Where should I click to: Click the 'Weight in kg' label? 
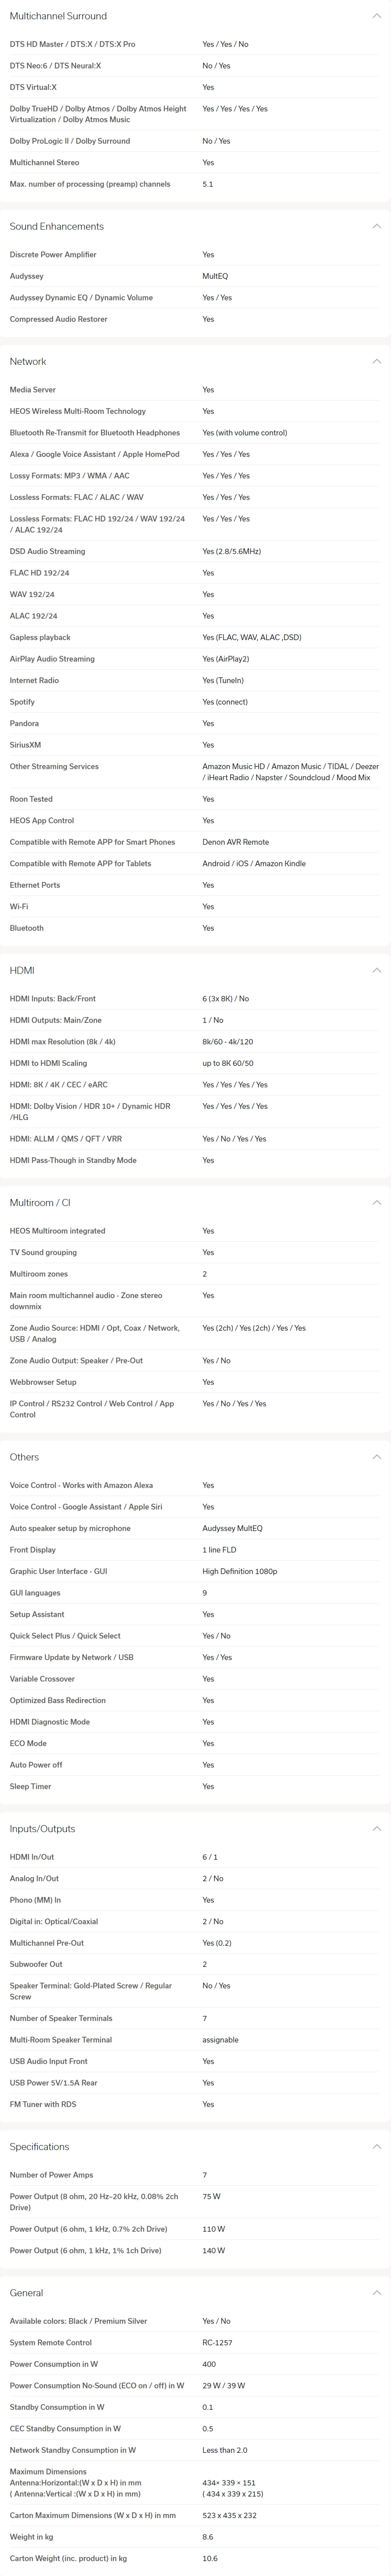31,2537
